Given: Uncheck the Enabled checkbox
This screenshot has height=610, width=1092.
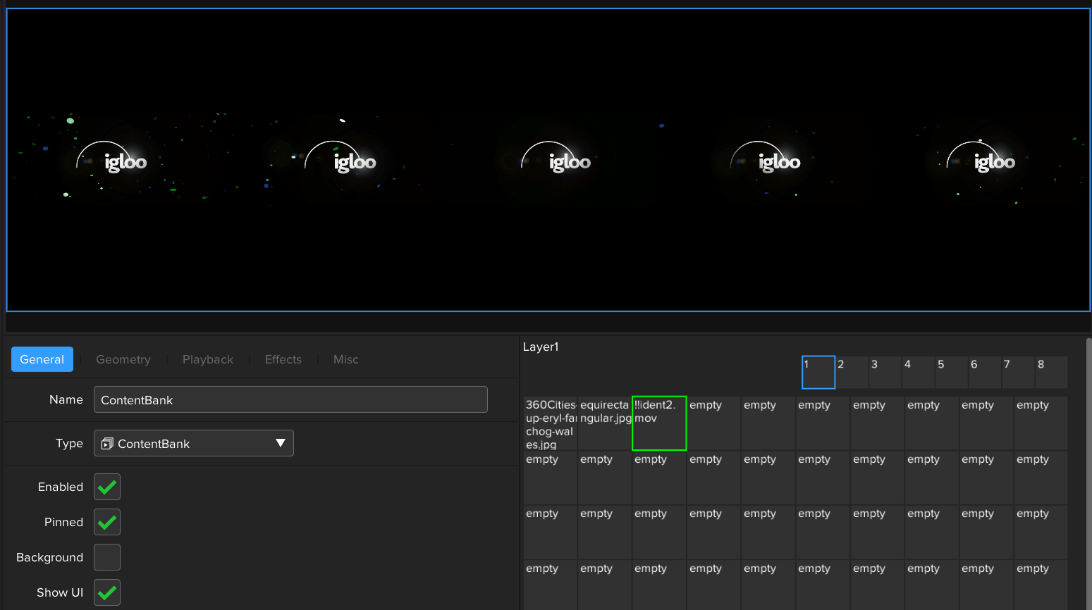Looking at the screenshot, I should click(x=107, y=487).
